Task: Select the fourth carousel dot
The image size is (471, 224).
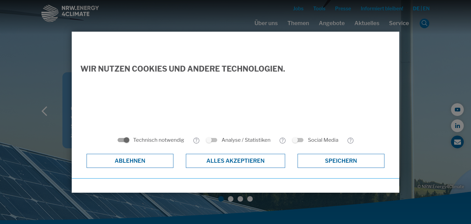Action: tap(250, 199)
